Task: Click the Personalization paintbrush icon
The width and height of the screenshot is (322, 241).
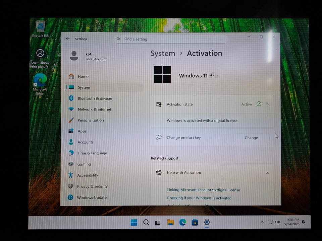Action: [71, 120]
